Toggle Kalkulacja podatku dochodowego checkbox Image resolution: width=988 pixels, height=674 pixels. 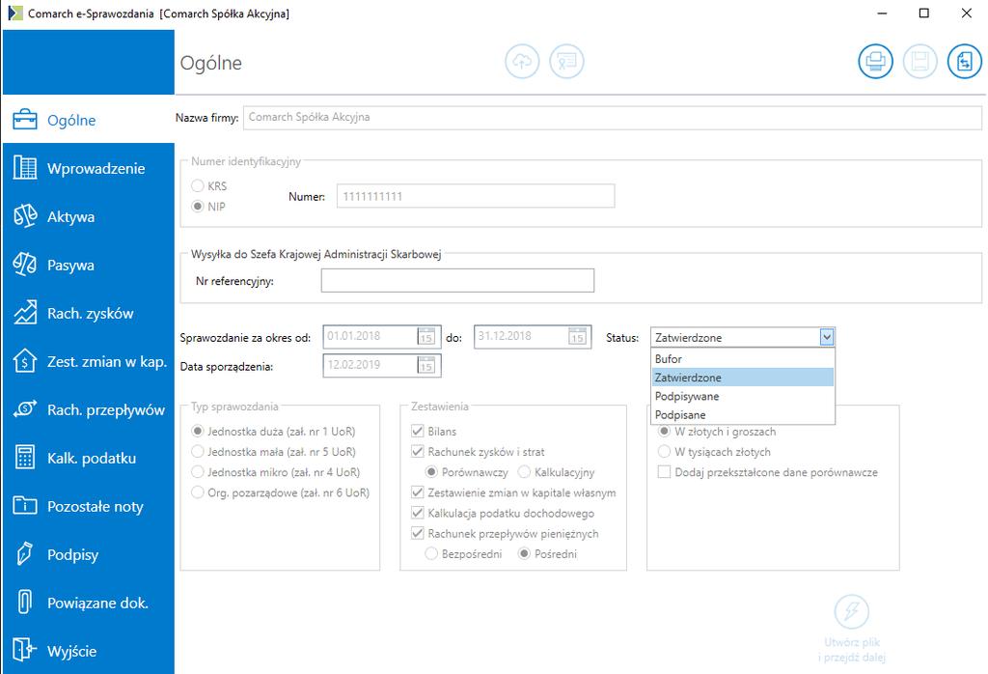pyautogui.click(x=417, y=513)
